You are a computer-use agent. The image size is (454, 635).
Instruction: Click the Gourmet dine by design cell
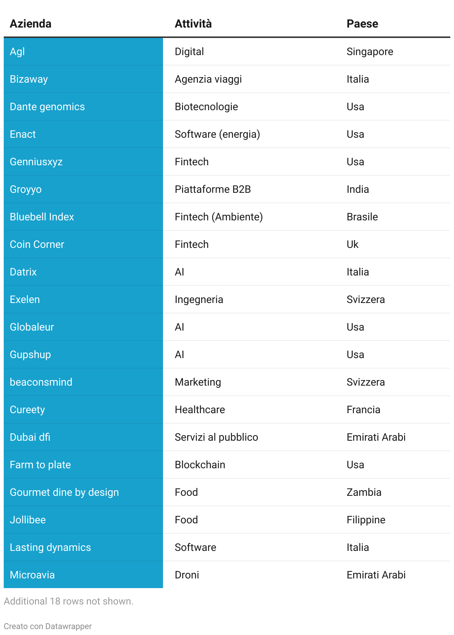(x=64, y=492)
